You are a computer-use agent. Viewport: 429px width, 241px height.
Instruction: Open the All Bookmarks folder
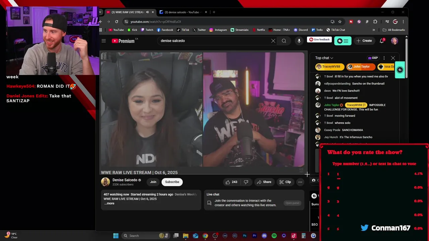(394, 30)
